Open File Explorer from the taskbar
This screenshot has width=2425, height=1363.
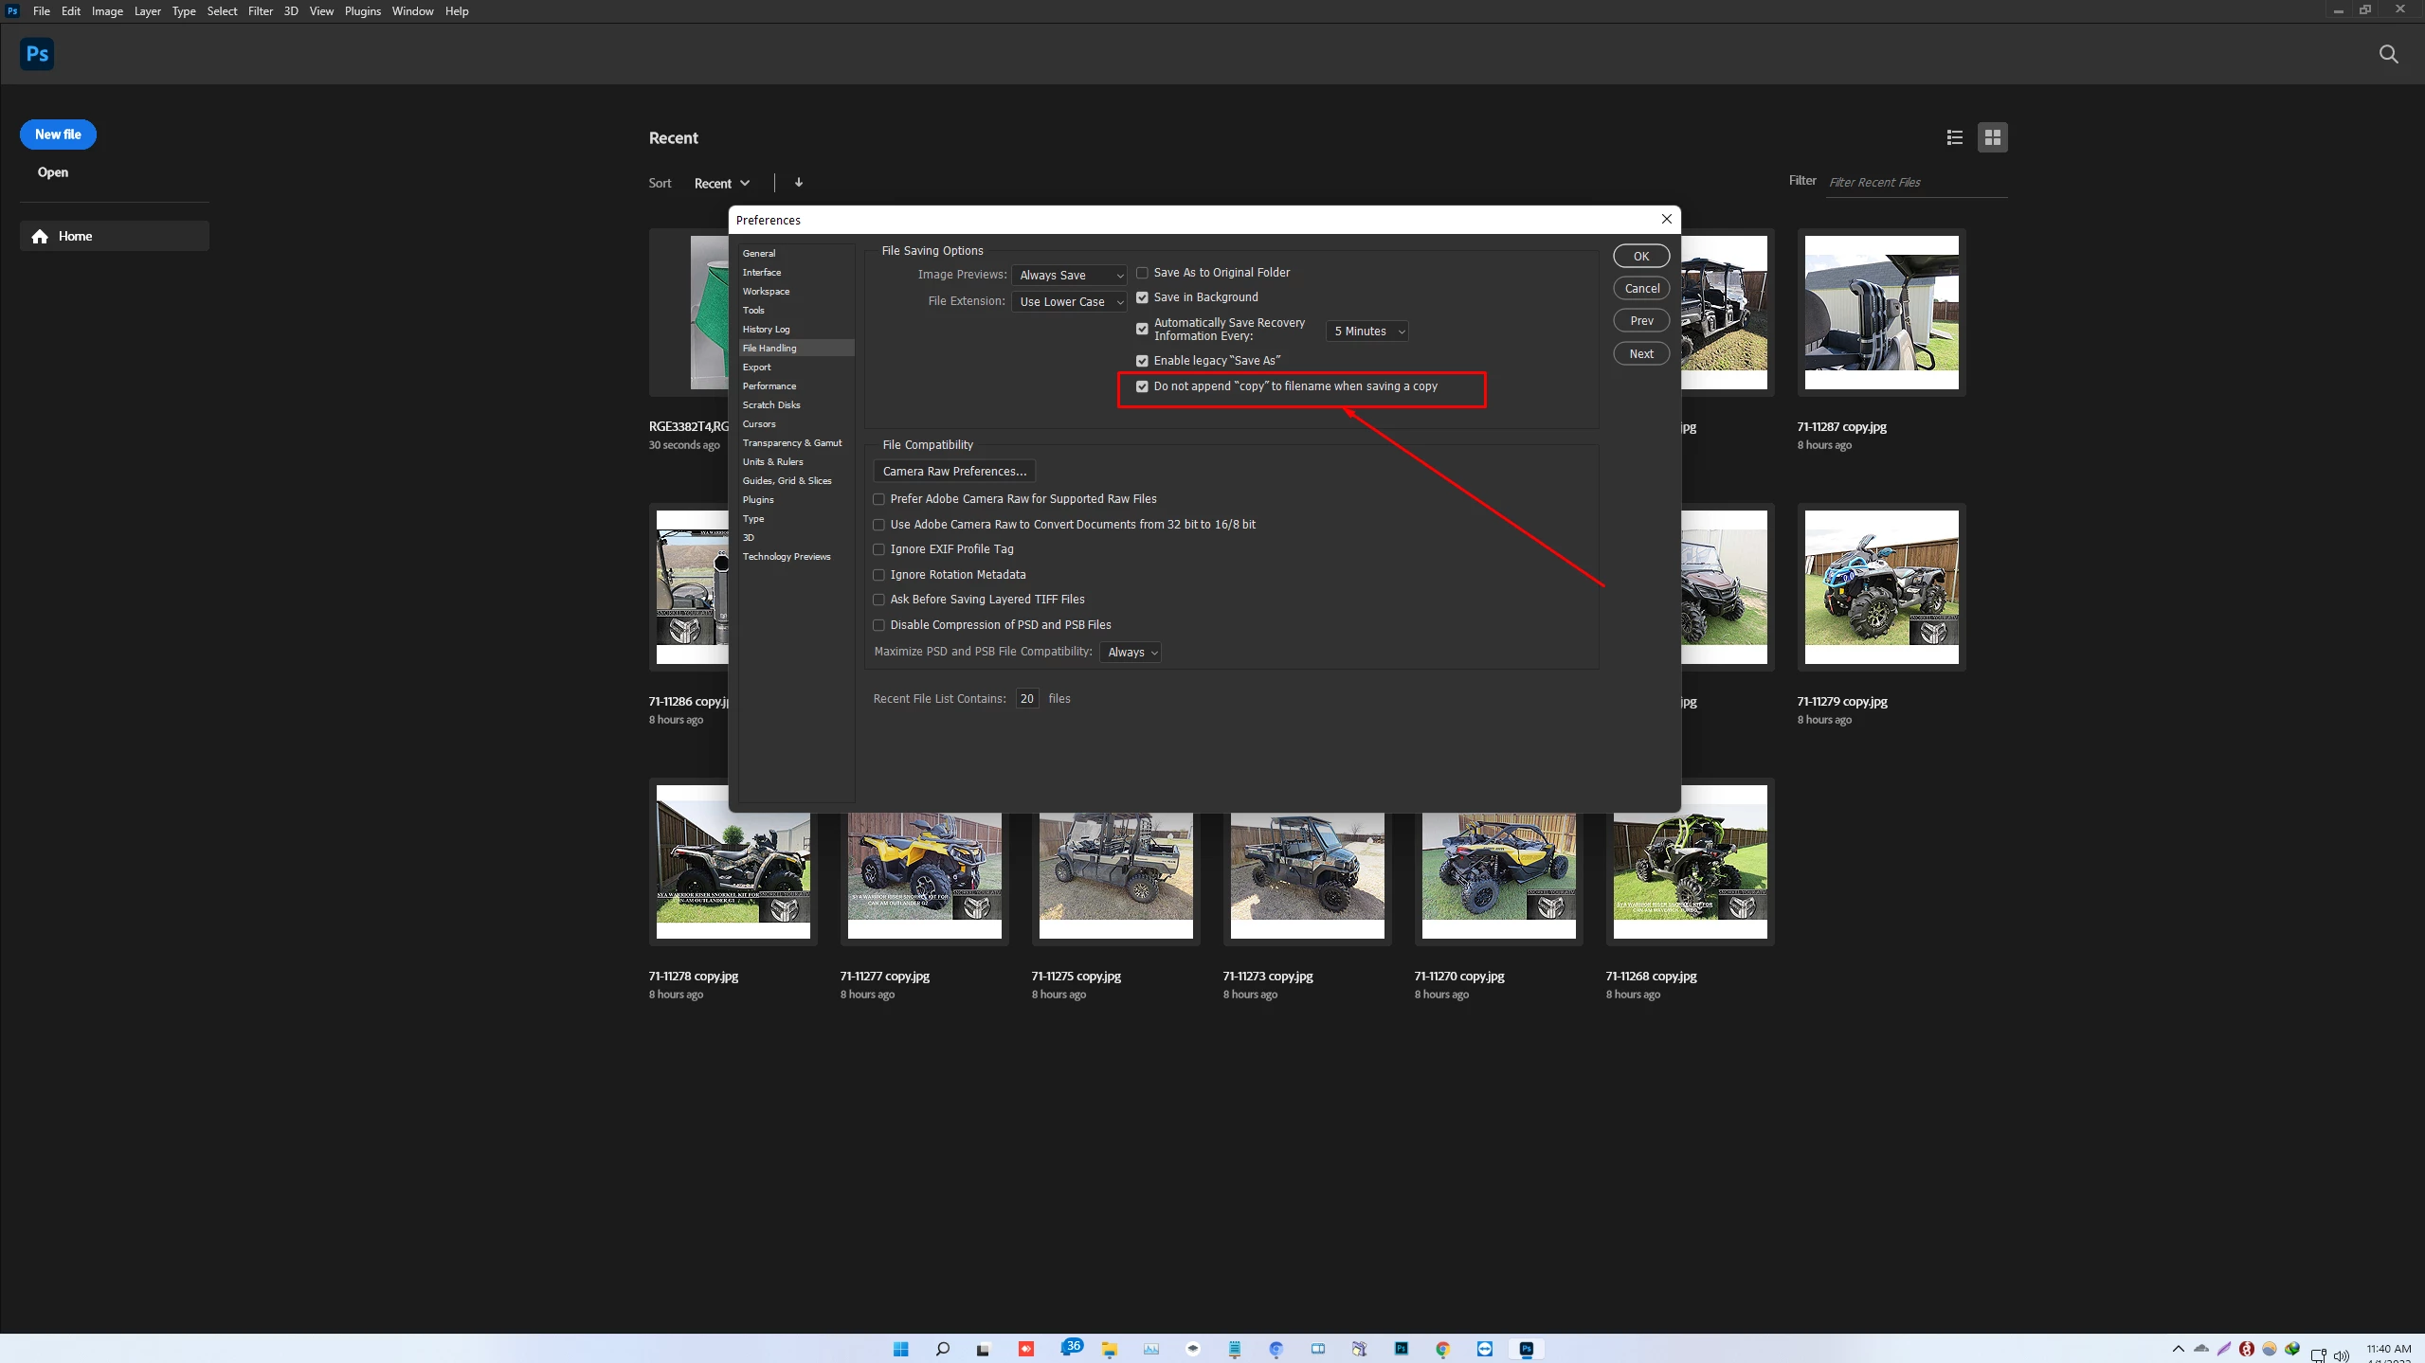[x=1109, y=1349]
